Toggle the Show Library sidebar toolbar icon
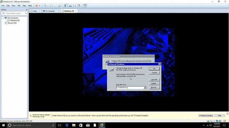 (66, 6)
